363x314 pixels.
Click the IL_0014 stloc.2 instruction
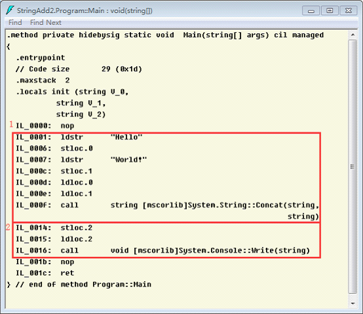pyautogui.click(x=54, y=228)
